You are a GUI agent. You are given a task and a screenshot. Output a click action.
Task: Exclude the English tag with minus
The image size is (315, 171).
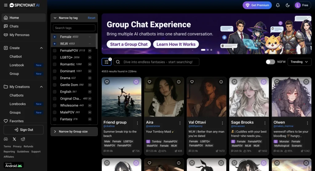click(x=90, y=92)
